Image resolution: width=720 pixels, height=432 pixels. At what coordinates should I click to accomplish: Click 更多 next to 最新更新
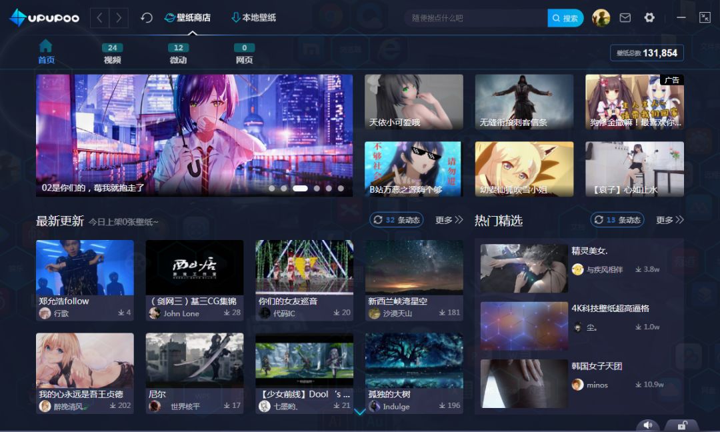[449, 220]
